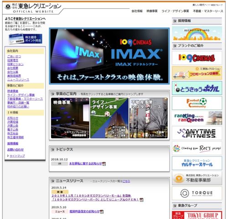Open ライフ・デザイン事業 link in the left sidebar
This screenshot has width=228, height=219.
pyautogui.click(x=21, y=95)
